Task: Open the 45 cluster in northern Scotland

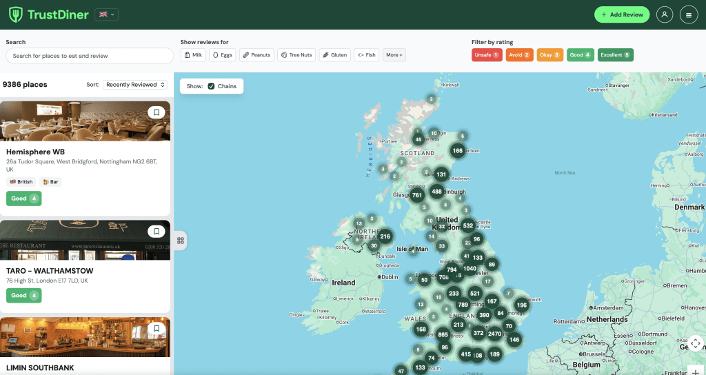Action: pos(418,139)
